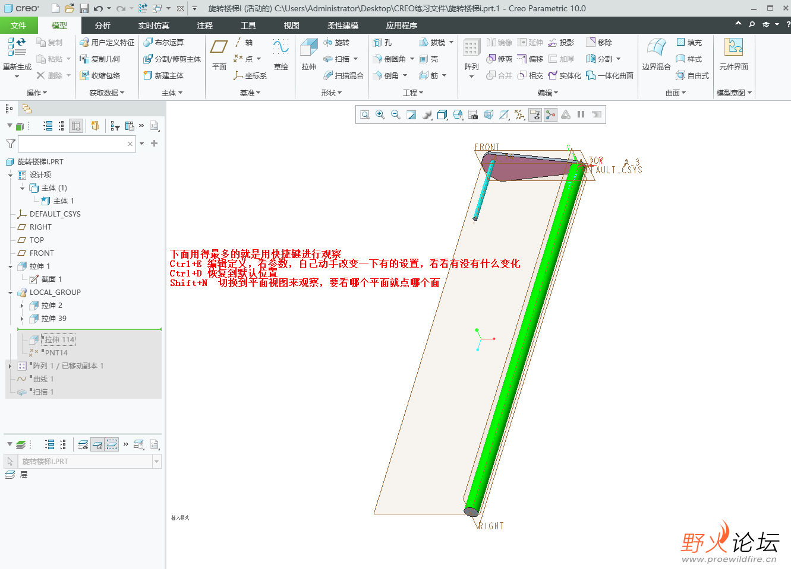The image size is (791, 569).
Task: Switch to the 实时仿真 tab
Action: pyautogui.click(x=154, y=26)
